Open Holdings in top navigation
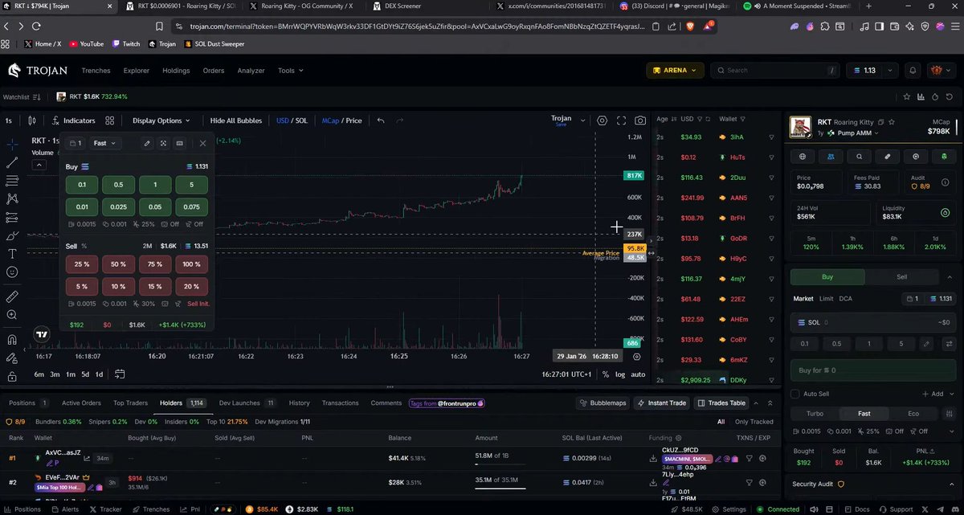964x515 pixels. coord(176,71)
